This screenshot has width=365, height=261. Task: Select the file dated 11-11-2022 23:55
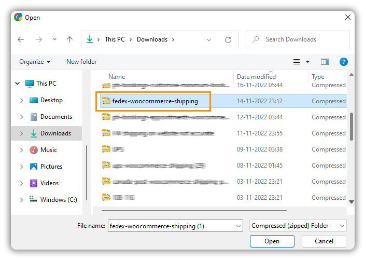[x=223, y=133]
